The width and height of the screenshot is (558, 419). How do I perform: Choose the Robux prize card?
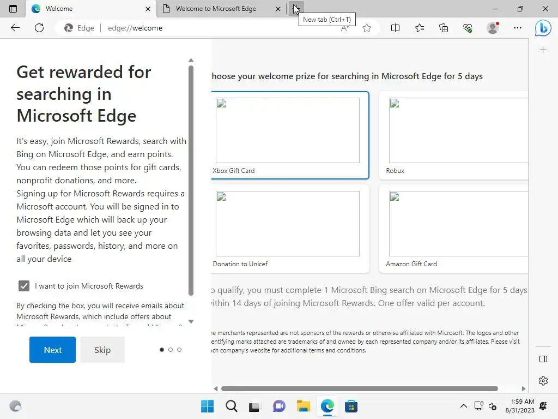pos(454,135)
